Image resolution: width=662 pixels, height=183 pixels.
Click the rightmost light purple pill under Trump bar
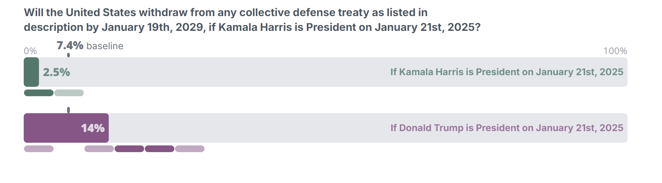(x=190, y=149)
